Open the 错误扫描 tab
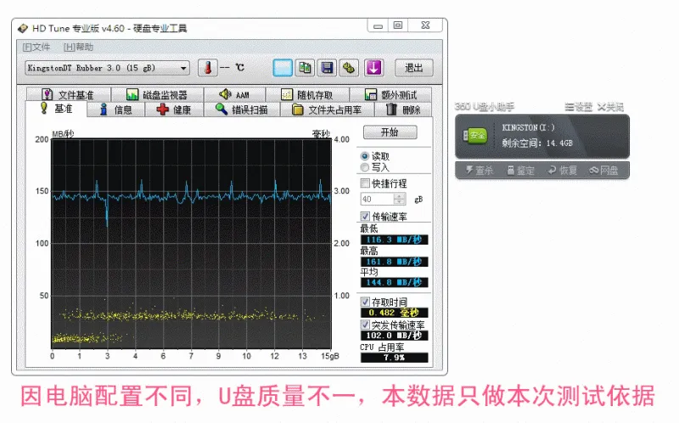The width and height of the screenshot is (679, 423). 242,110
